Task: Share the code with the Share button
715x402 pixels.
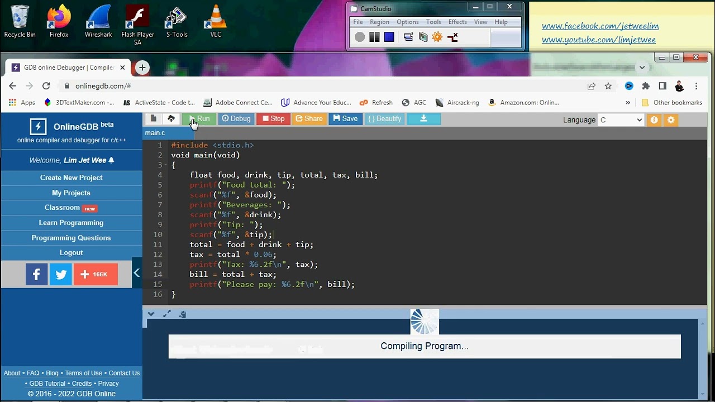Action: 309,118
